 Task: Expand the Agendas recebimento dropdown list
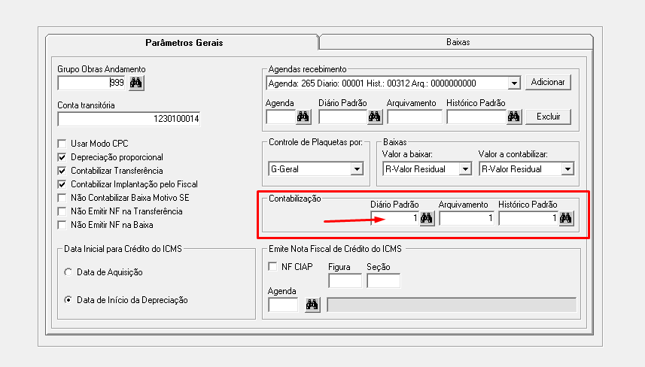click(x=514, y=83)
